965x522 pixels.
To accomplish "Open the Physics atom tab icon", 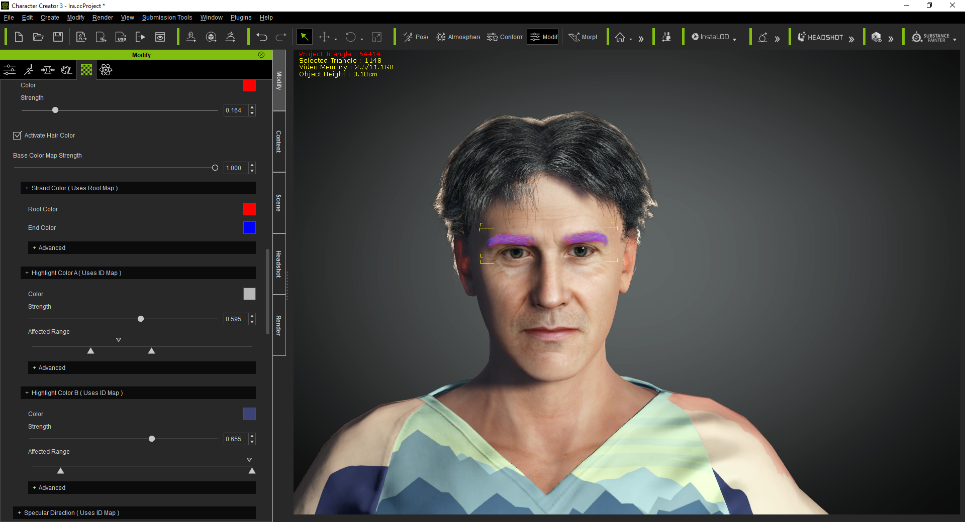I will point(106,70).
